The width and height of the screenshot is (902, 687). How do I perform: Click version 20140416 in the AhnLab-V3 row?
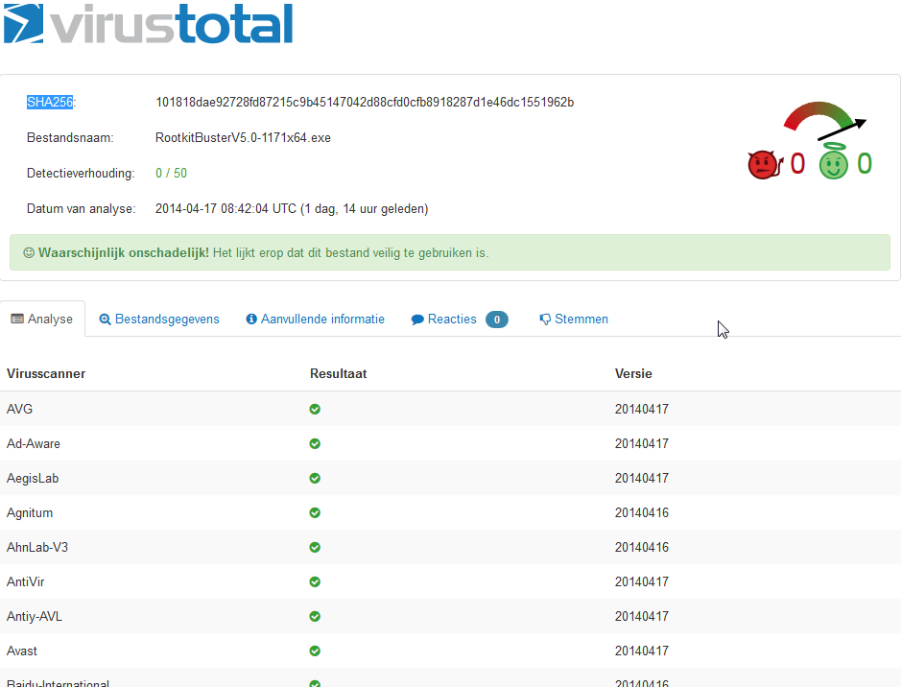click(x=642, y=547)
